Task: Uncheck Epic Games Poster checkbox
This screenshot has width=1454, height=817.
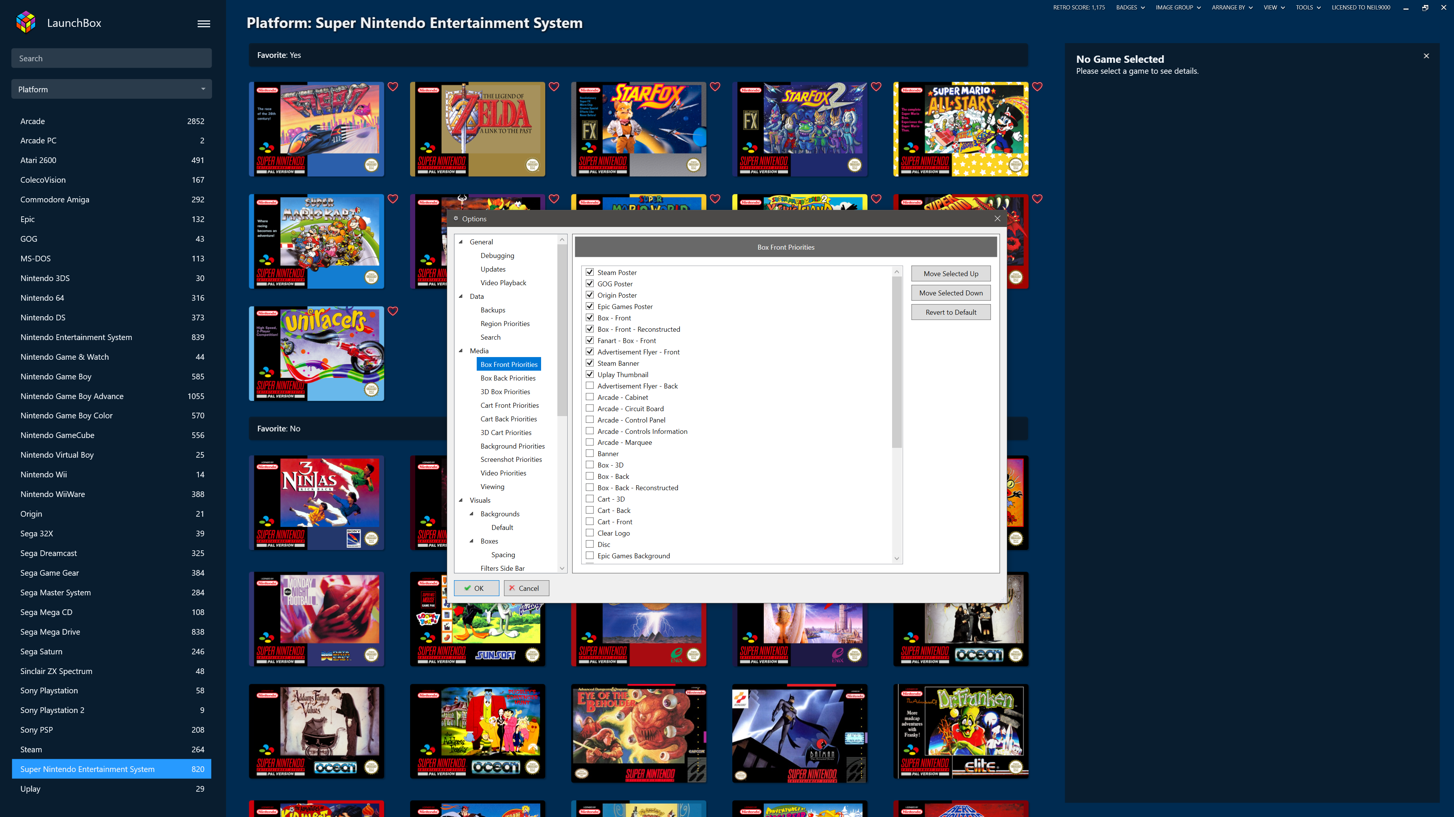Action: [x=589, y=306]
